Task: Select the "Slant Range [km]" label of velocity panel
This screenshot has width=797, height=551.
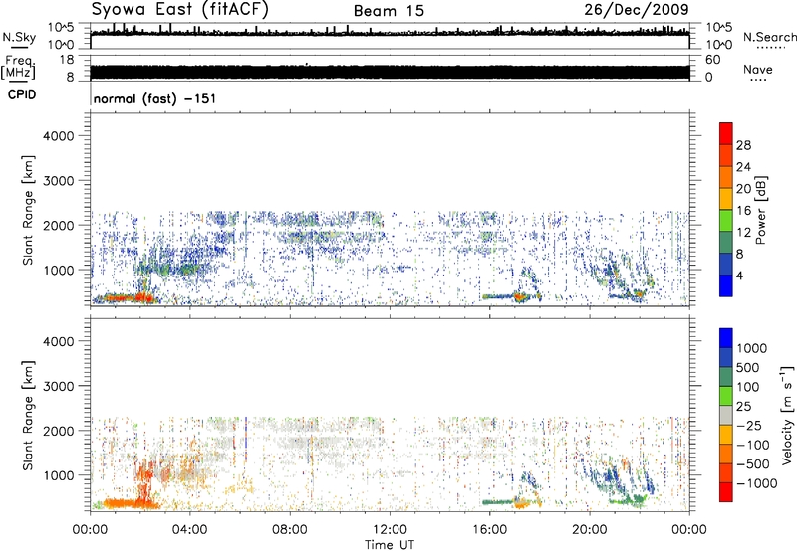Action: point(28,415)
